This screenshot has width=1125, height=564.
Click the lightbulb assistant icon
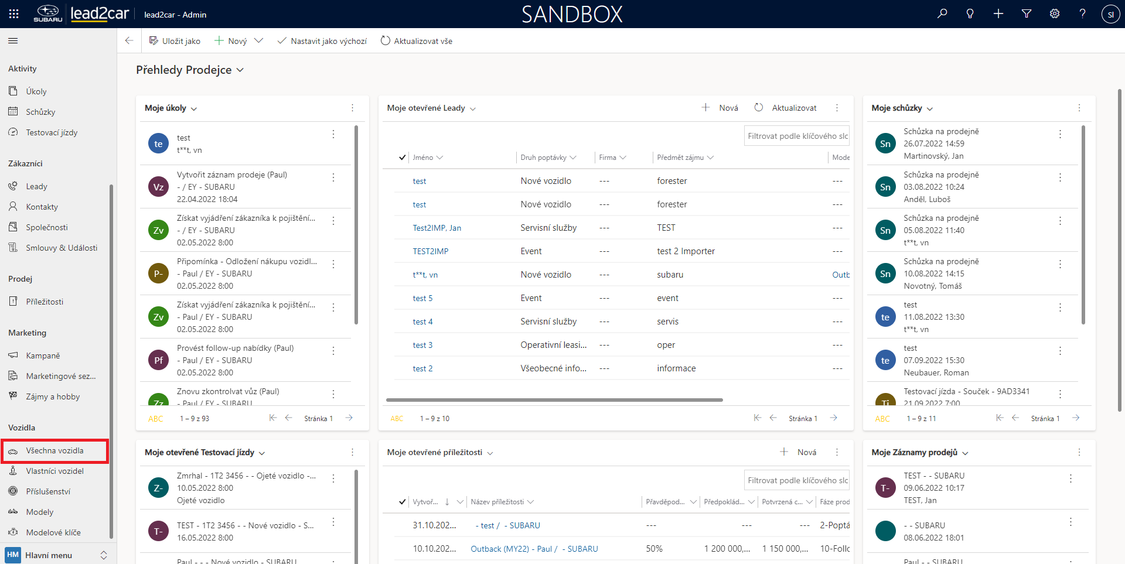[970, 14]
